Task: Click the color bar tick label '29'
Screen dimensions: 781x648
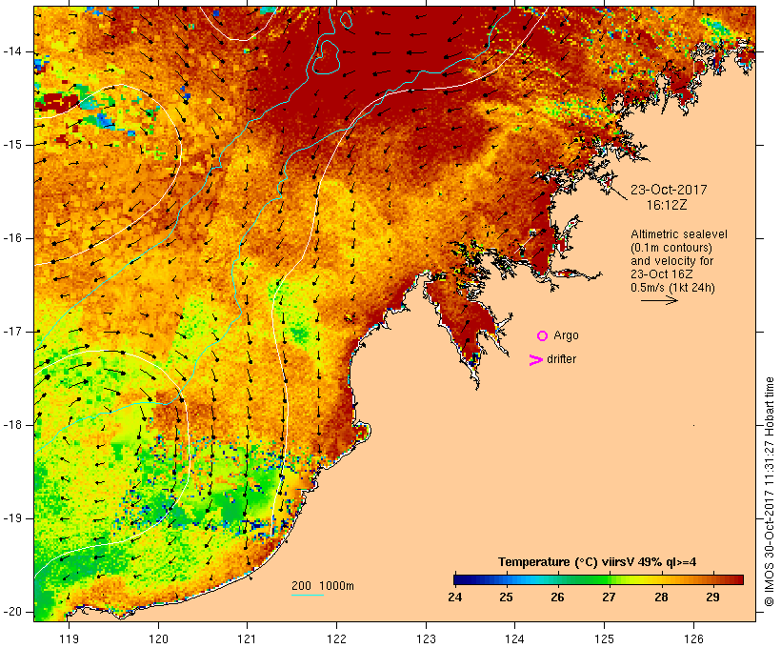Action: click(712, 597)
